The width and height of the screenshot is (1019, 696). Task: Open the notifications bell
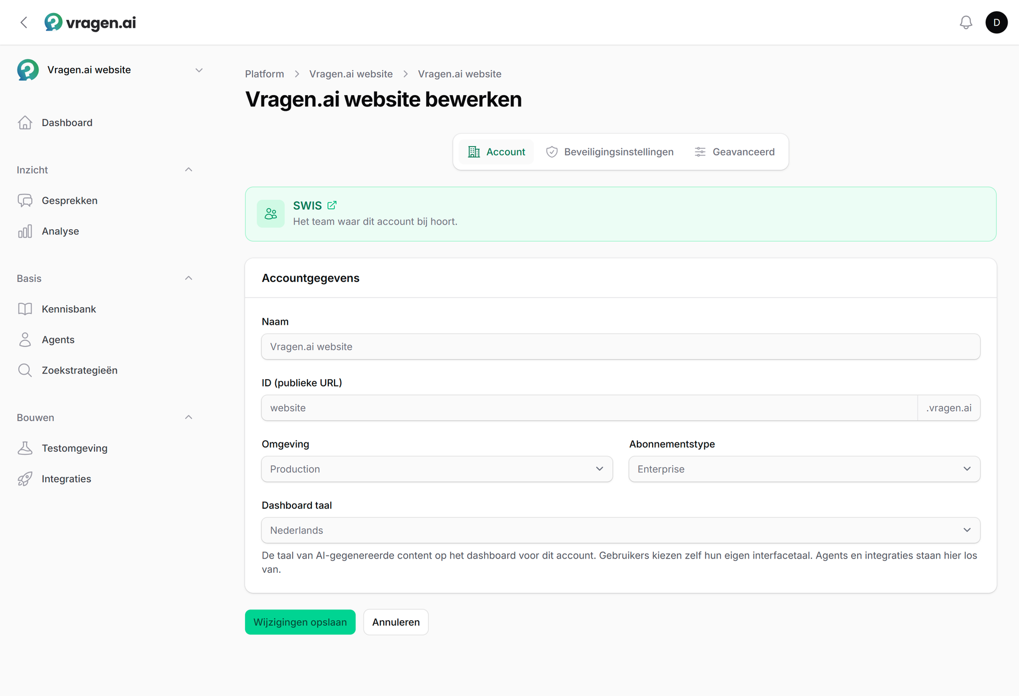966,23
